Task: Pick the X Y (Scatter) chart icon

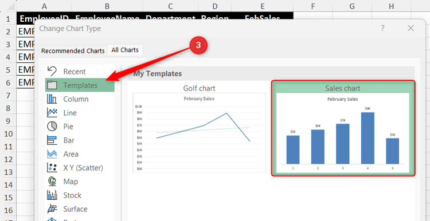Action: click(52, 168)
